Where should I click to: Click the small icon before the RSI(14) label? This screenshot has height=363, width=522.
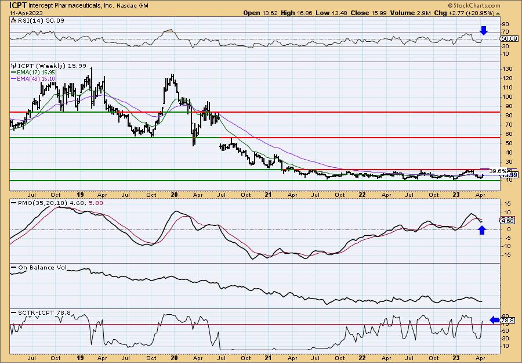point(13,21)
